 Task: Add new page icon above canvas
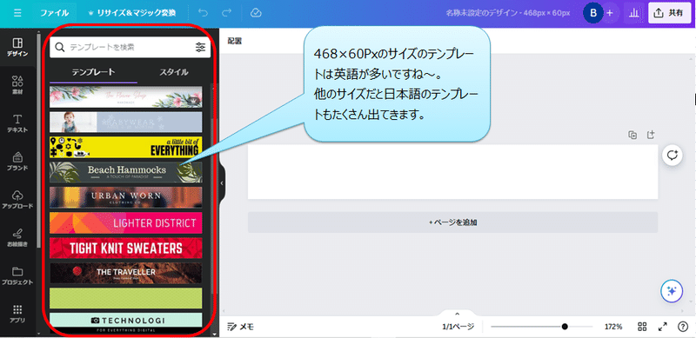[x=651, y=135]
